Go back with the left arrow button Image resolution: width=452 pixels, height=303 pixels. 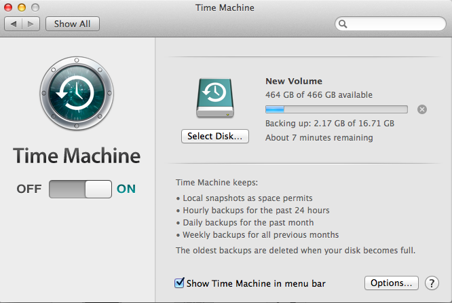(x=14, y=24)
